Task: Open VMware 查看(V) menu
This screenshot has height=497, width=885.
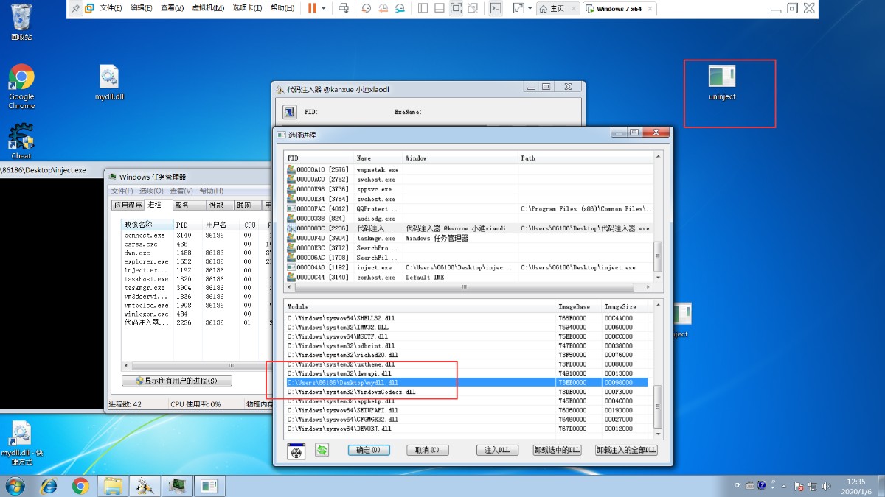Action: (172, 8)
